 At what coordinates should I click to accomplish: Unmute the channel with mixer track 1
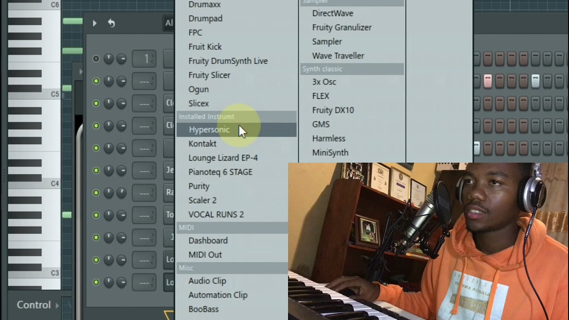(x=96, y=59)
